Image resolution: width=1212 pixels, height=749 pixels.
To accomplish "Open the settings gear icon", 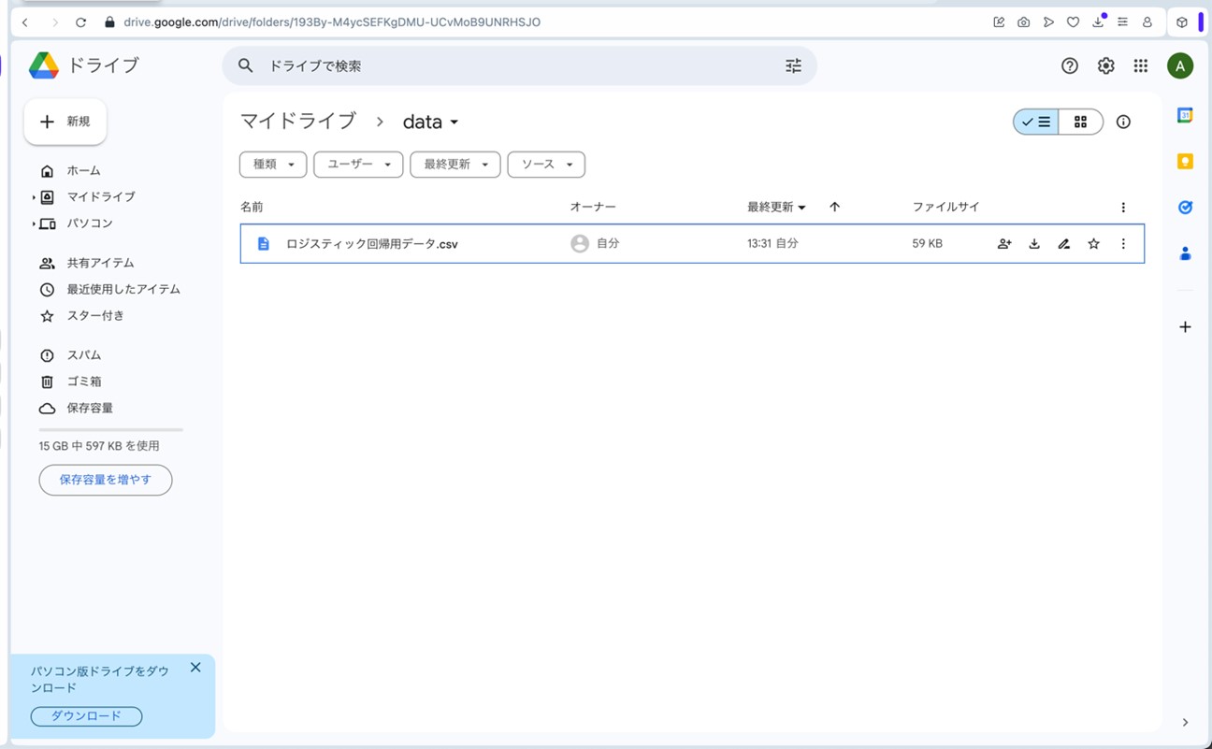I will click(1105, 65).
